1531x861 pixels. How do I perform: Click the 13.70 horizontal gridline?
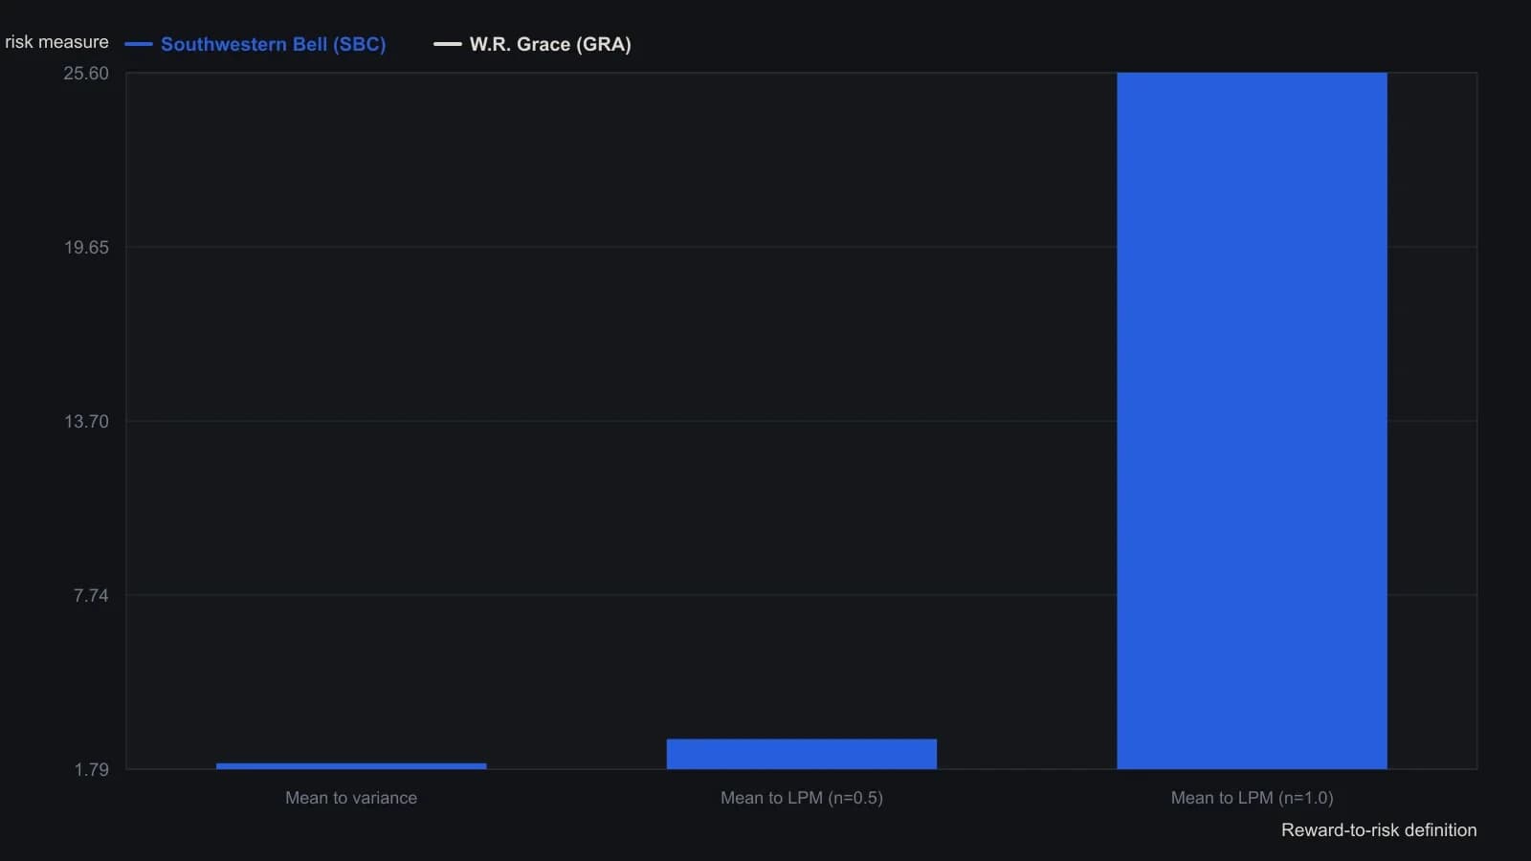pos(622,421)
